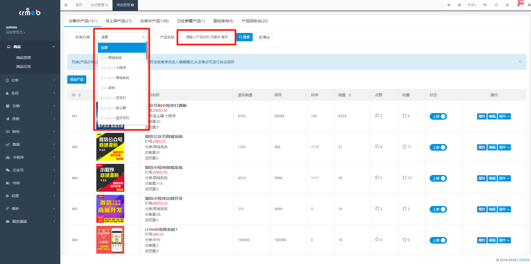Click the 产品名称 search input field
Viewport: 531px width, 264px height.
pyautogui.click(x=207, y=37)
